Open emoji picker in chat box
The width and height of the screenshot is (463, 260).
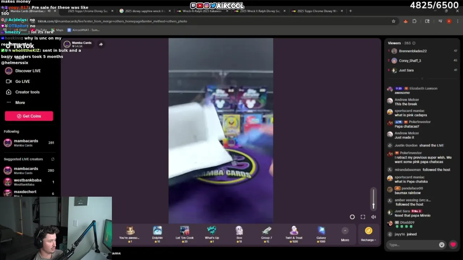tap(442, 244)
